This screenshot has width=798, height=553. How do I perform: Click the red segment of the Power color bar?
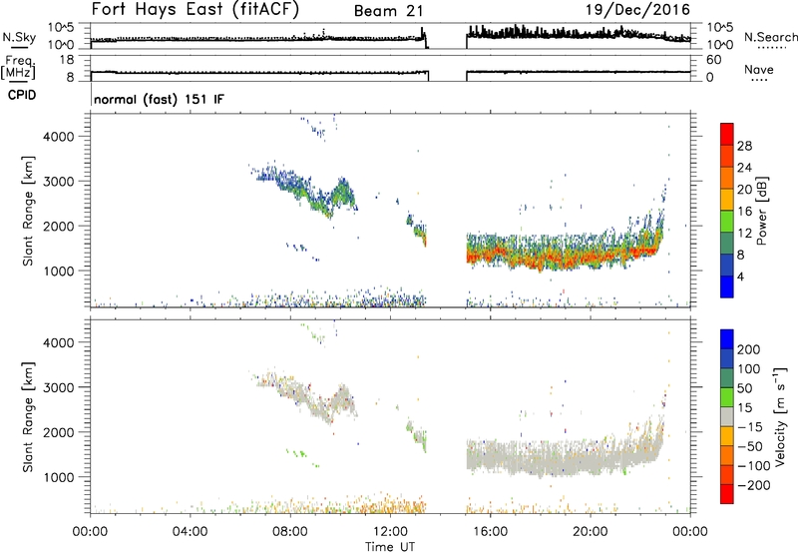(x=727, y=134)
